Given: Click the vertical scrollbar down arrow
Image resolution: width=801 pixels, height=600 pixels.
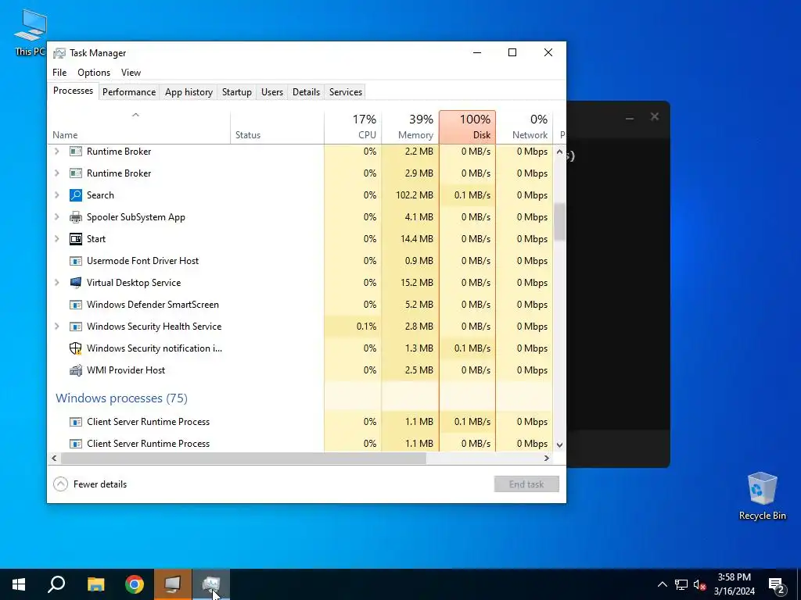Looking at the screenshot, I should (559, 445).
